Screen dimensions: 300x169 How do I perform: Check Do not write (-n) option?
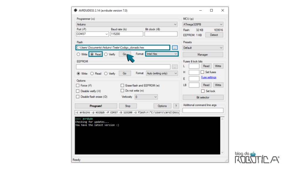coord(122,91)
